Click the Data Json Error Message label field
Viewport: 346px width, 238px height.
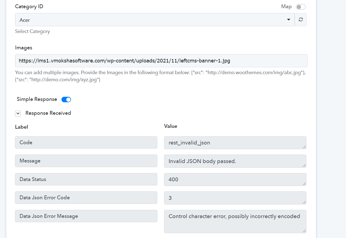[x=86, y=216]
